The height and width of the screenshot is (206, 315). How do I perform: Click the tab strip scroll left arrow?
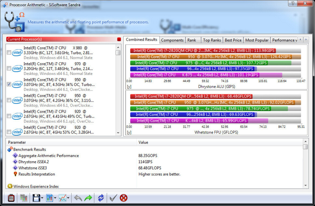tap(300, 40)
